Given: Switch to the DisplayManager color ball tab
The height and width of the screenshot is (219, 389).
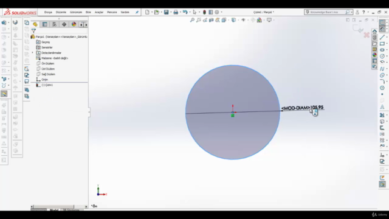Looking at the screenshot, I should [x=74, y=24].
